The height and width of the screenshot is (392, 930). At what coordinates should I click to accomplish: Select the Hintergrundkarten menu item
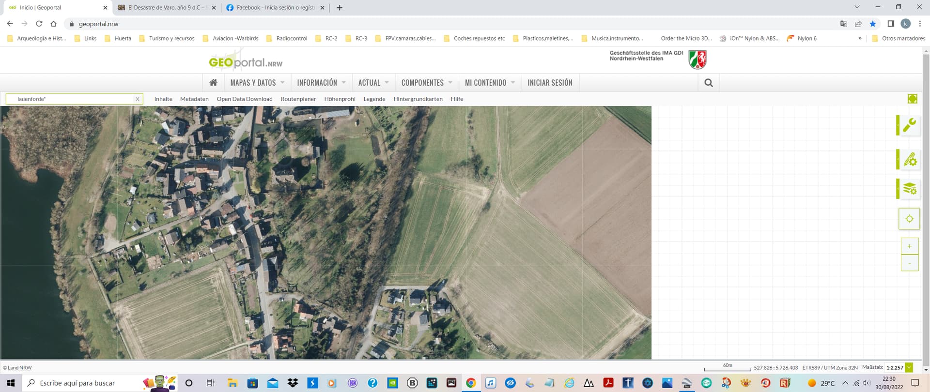point(418,99)
